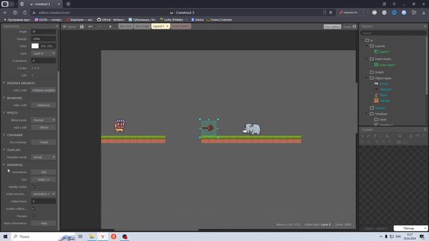
Task: Collapse the Instance Variables section
Action: tap(4, 83)
